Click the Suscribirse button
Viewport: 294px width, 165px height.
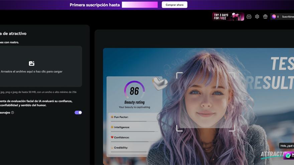pos(288,17)
